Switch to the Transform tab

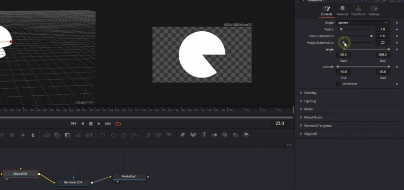[x=358, y=11]
